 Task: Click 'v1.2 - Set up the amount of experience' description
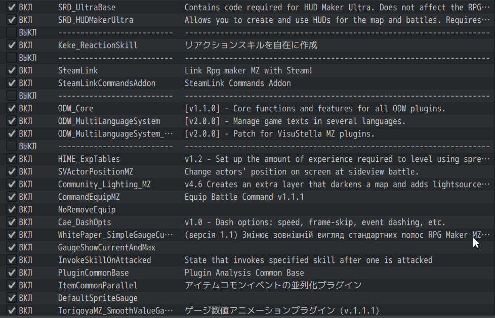pyautogui.click(x=337, y=159)
